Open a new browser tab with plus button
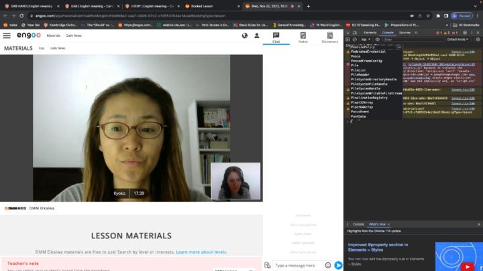483x271 pixels. (x=309, y=6)
